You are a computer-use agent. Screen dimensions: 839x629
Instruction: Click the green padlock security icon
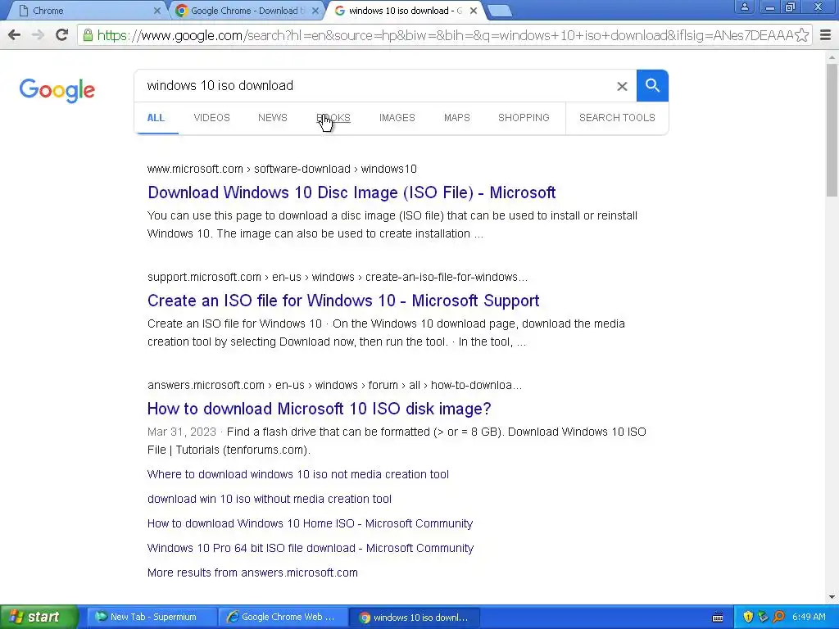tap(88, 35)
